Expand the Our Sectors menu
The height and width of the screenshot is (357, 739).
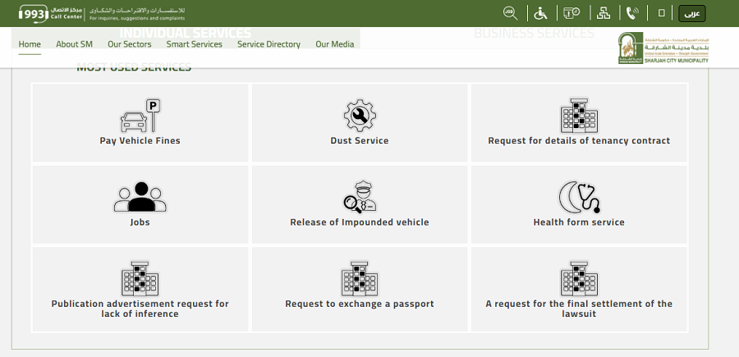click(x=130, y=44)
